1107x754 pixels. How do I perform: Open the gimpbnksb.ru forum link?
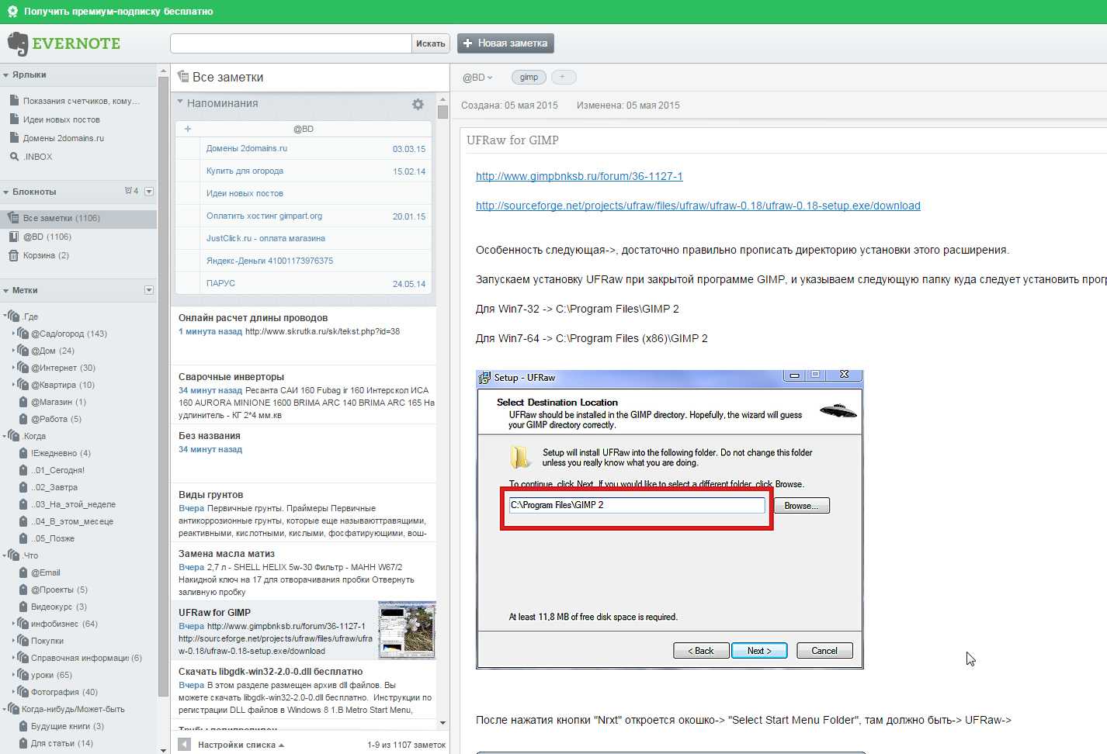(579, 176)
